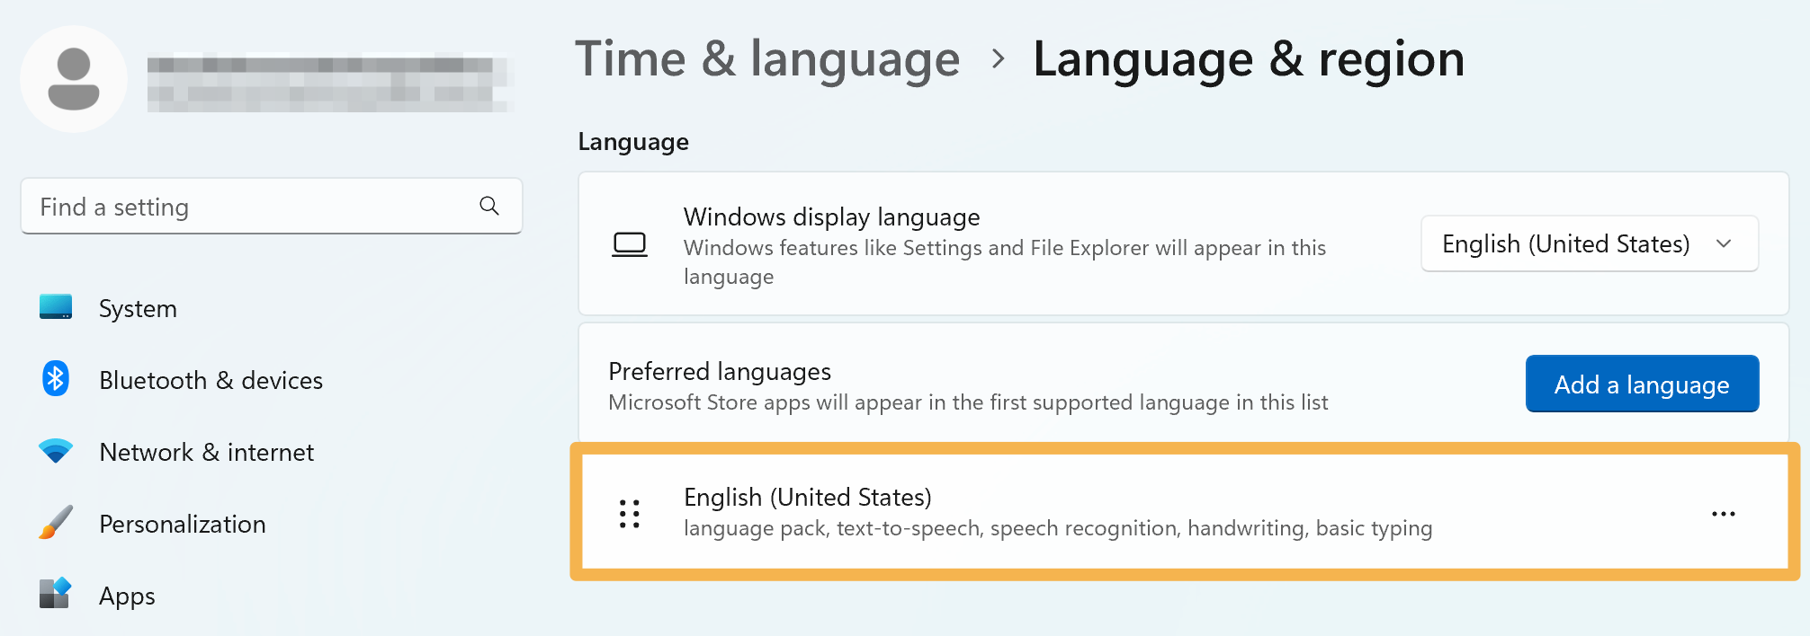The width and height of the screenshot is (1810, 636).
Task: Click the Add a language button
Action: coord(1642,384)
